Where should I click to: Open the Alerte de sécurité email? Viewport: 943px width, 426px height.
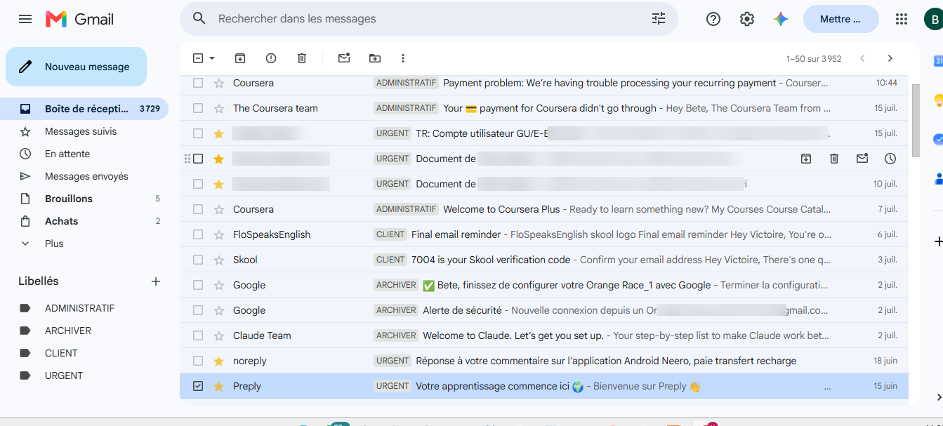tap(544, 310)
